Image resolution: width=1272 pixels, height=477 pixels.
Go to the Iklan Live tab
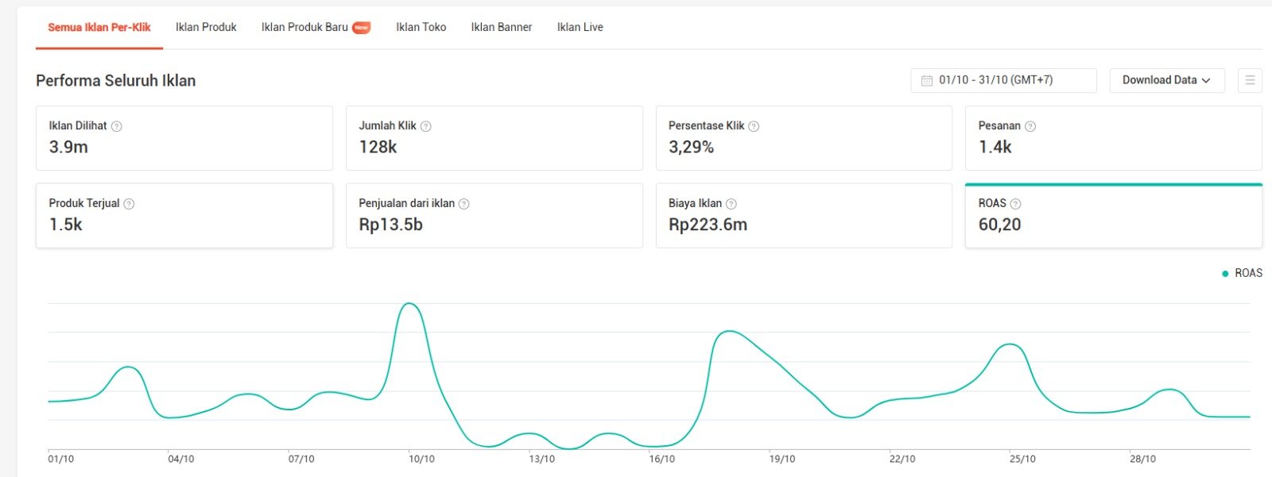point(580,27)
